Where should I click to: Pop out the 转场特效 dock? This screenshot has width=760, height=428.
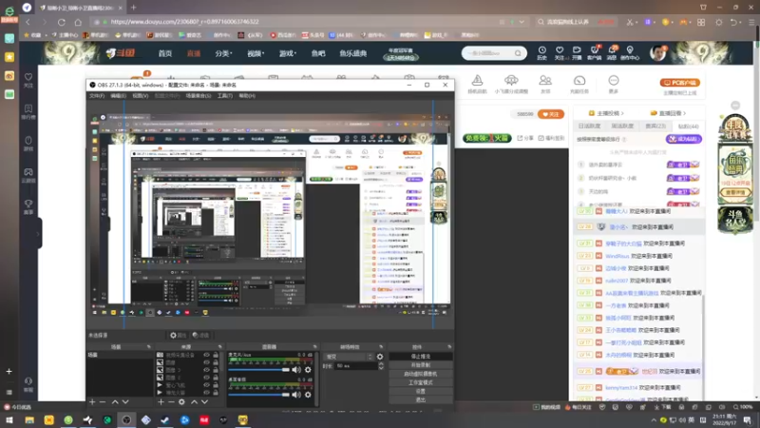(x=381, y=347)
